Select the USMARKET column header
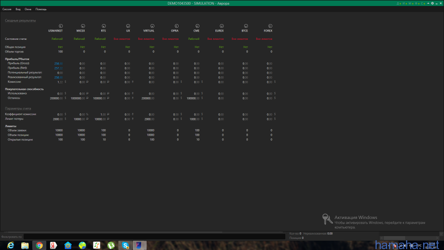The image size is (444, 250). tap(55, 31)
